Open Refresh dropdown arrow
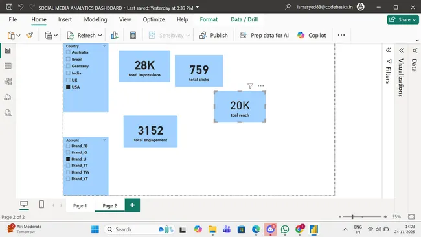421x237 pixels. pyautogui.click(x=100, y=36)
